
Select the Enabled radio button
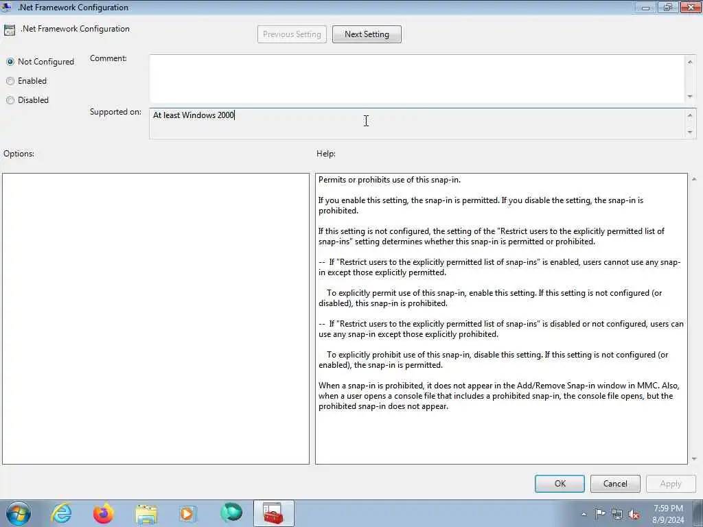pyautogui.click(x=10, y=81)
